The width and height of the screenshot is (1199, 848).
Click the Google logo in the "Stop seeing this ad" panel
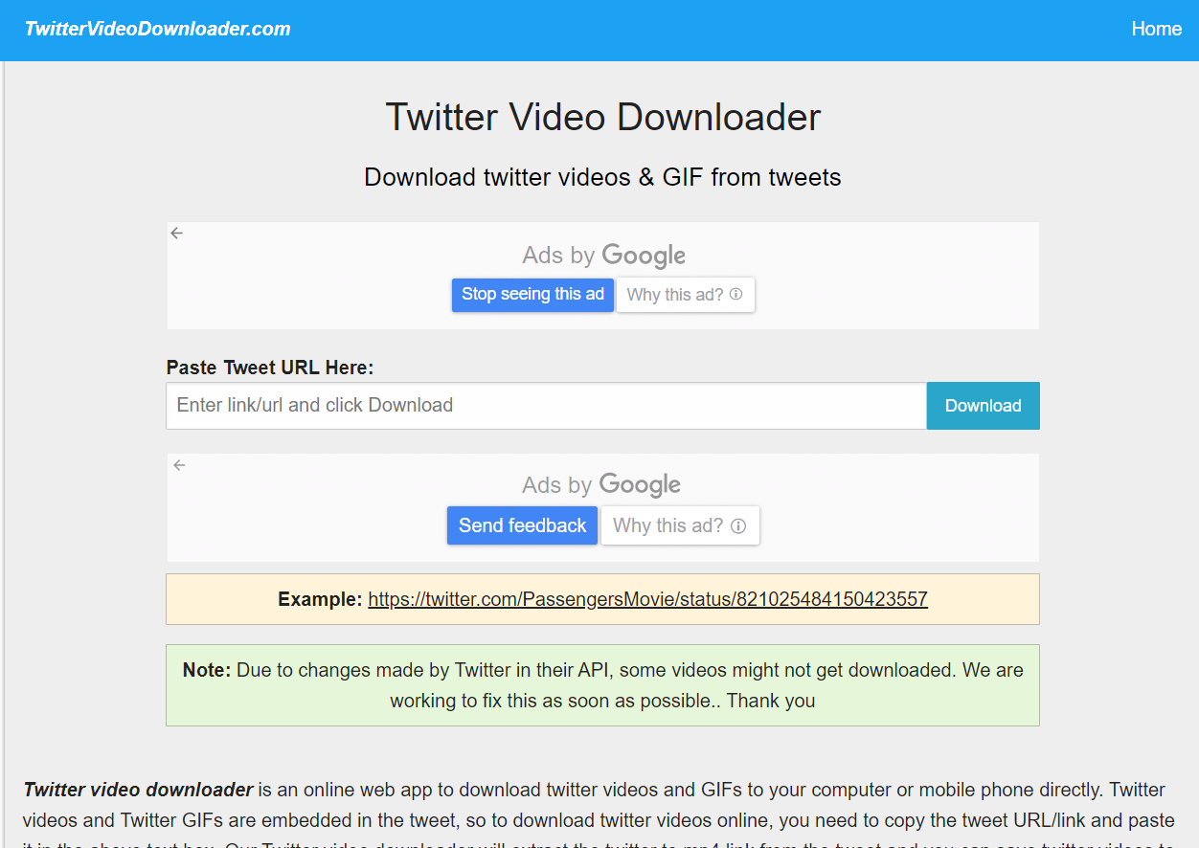644,256
